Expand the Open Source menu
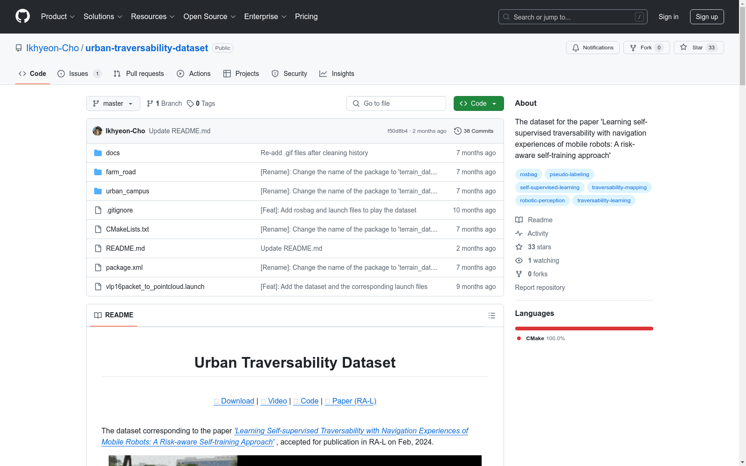 (x=210, y=17)
